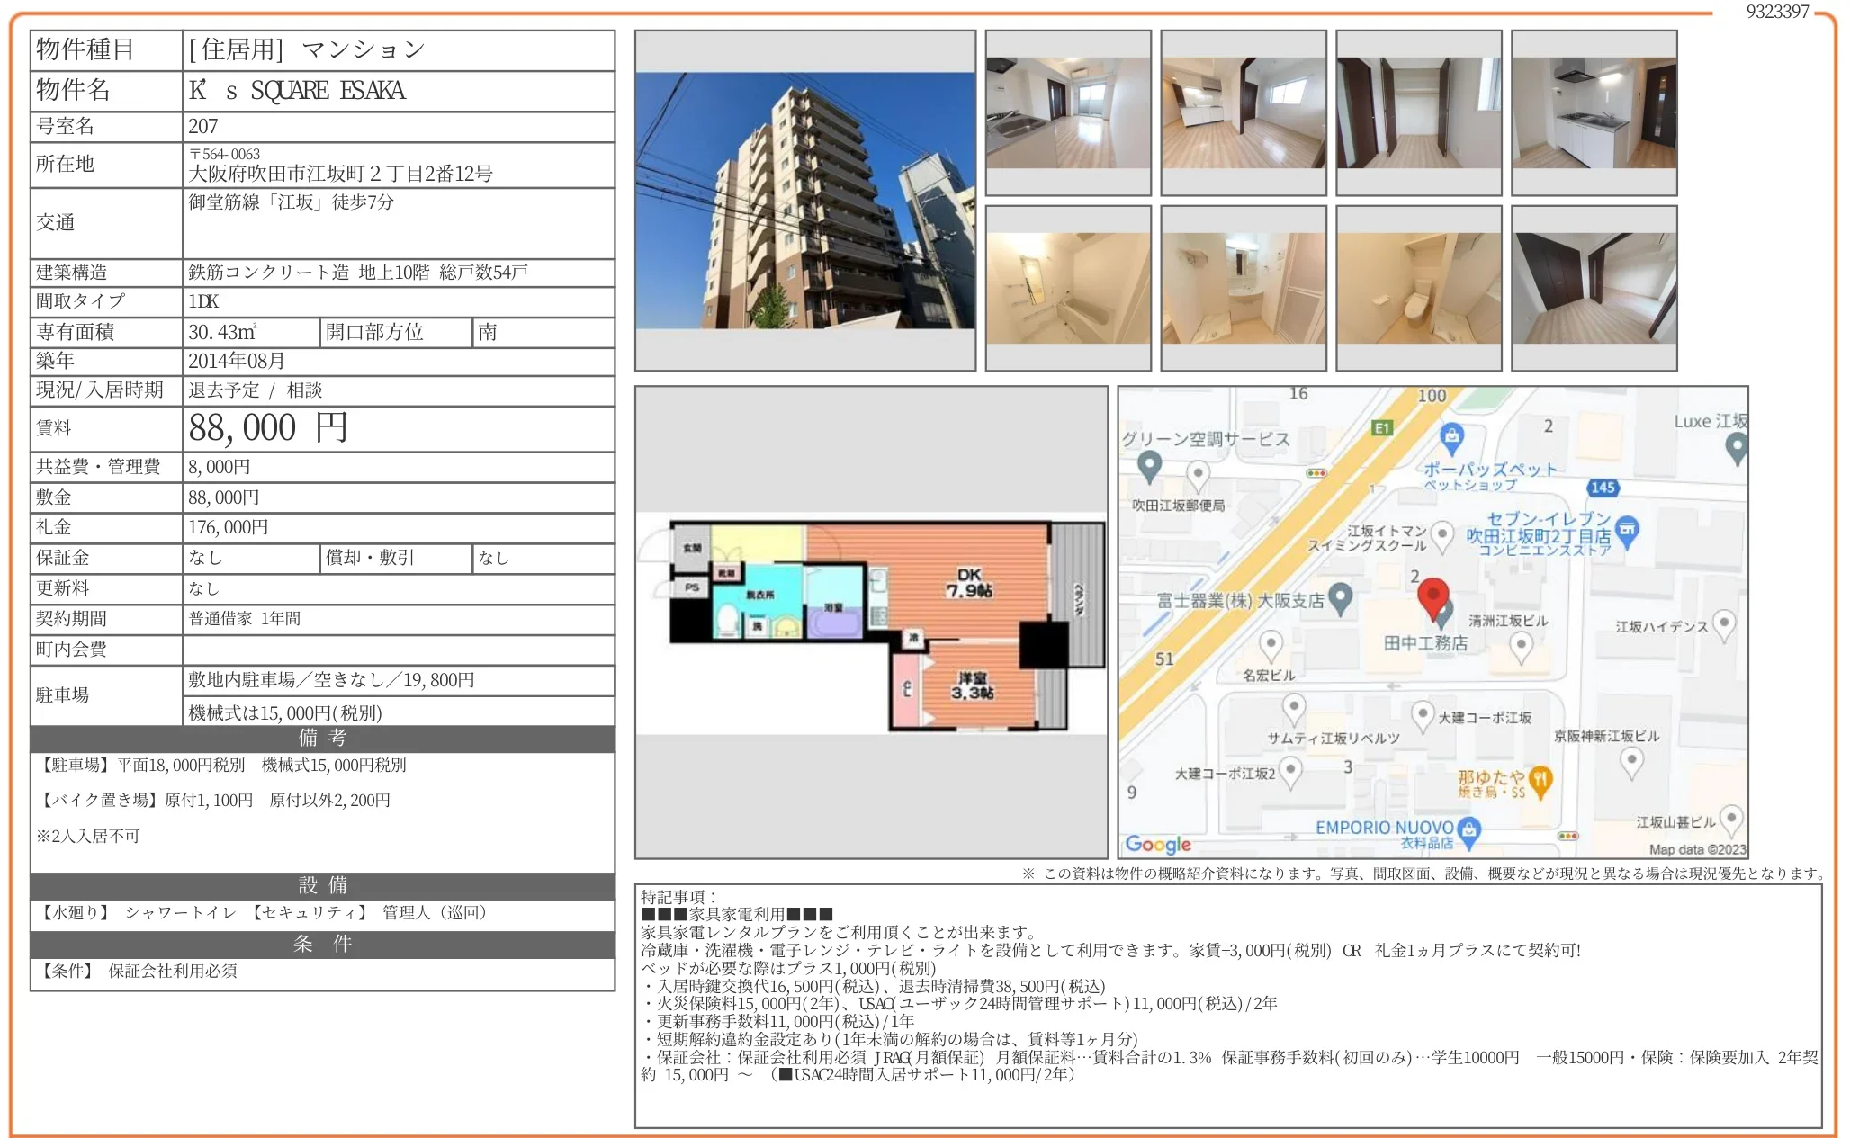The width and height of the screenshot is (1850, 1138).
Task: Click the Google logo on the map
Action: (x=1157, y=844)
